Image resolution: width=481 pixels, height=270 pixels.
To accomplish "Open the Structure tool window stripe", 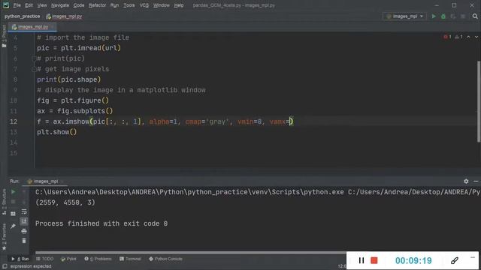I will coord(4,202).
